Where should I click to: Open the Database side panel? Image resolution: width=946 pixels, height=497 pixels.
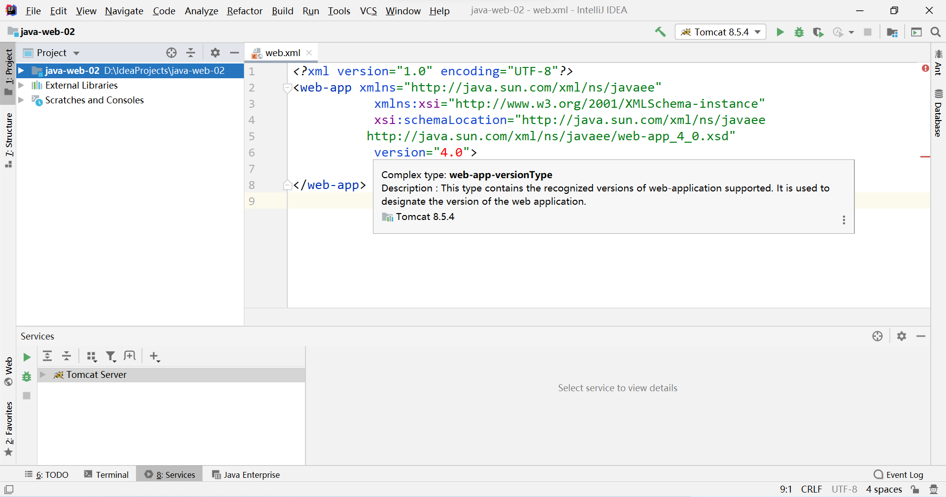point(938,113)
